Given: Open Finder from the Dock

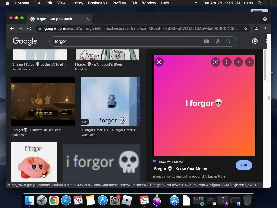Looking at the screenshot, I should (x=29, y=200).
